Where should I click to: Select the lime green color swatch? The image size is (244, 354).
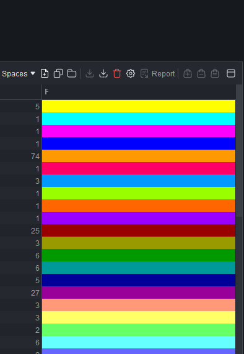[139, 193]
